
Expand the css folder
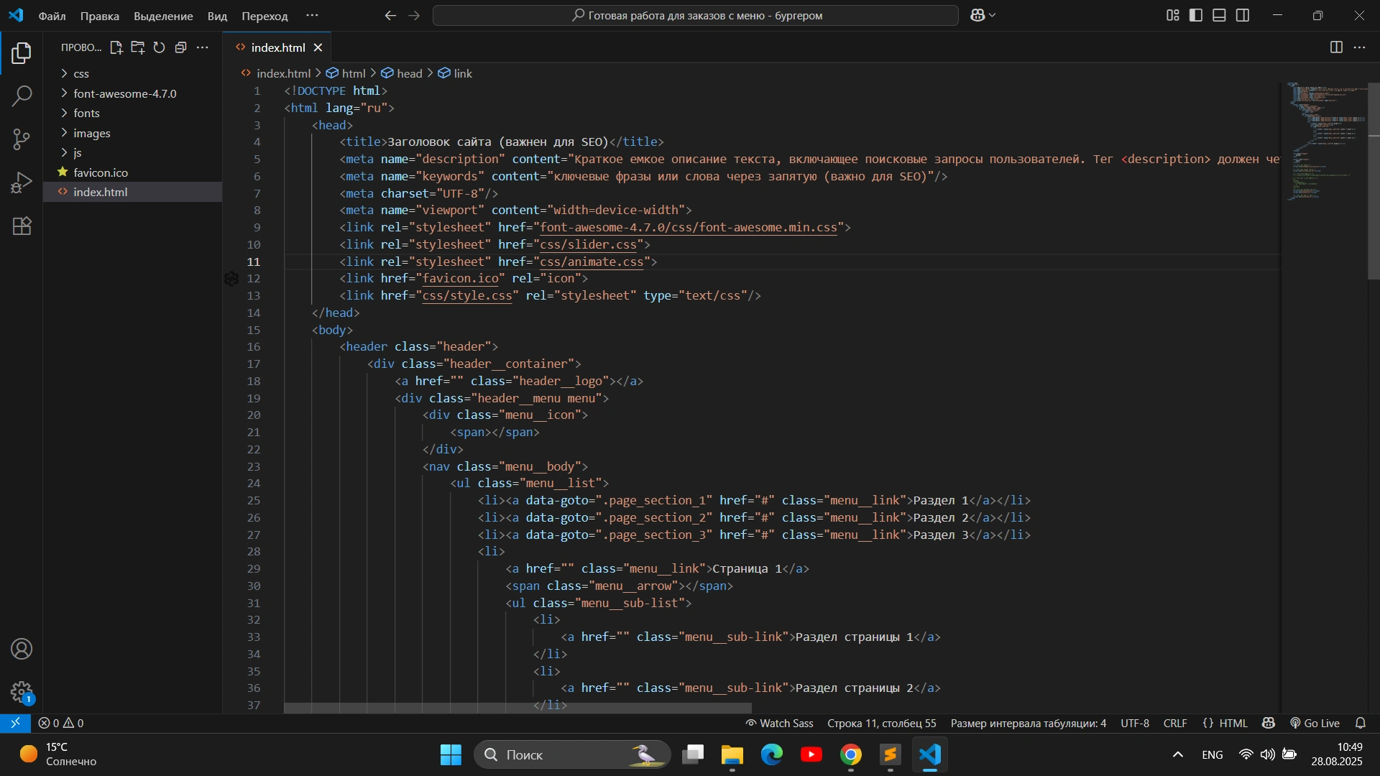pyautogui.click(x=81, y=74)
